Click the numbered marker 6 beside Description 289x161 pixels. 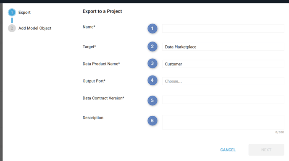(x=152, y=121)
